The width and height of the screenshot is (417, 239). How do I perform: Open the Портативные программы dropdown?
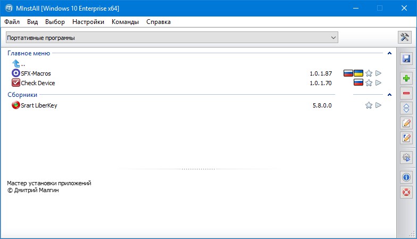click(172, 38)
